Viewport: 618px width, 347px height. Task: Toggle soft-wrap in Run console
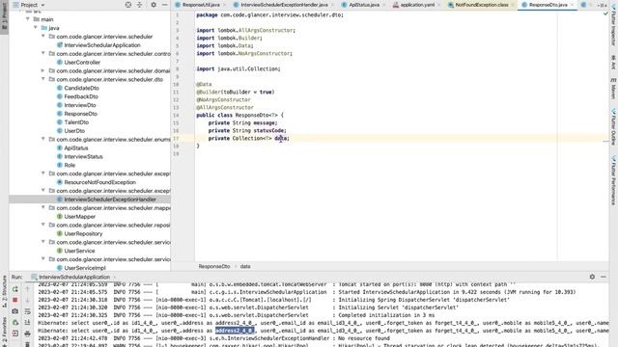(28, 311)
